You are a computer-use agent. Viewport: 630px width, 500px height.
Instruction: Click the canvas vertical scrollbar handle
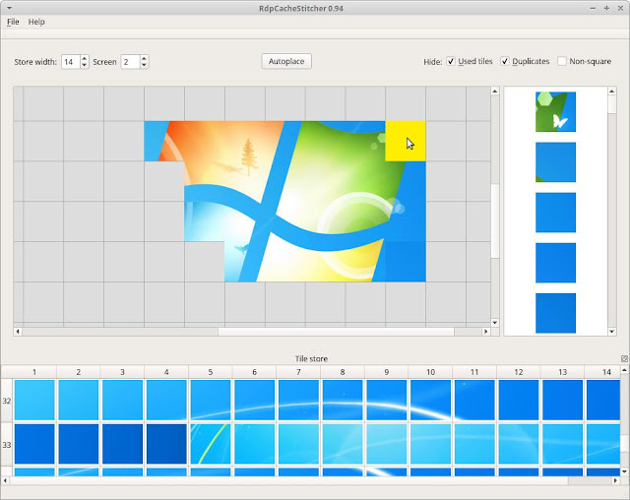click(x=495, y=220)
